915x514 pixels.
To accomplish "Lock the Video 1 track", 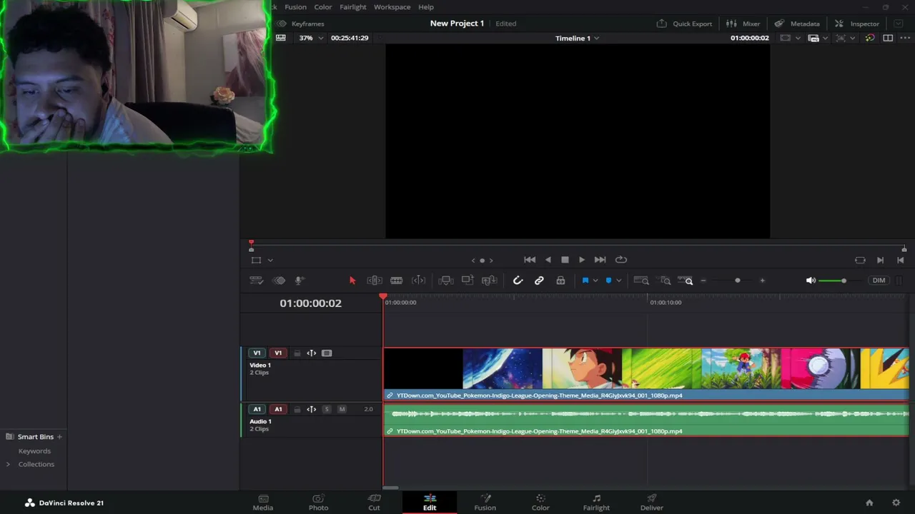I will point(297,353).
